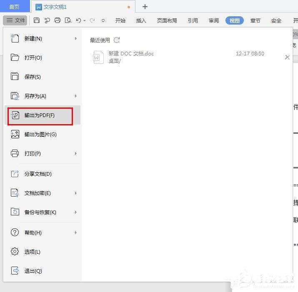Toggle the 文件 menu button
Viewport: 298px width, 292px height.
15,20
